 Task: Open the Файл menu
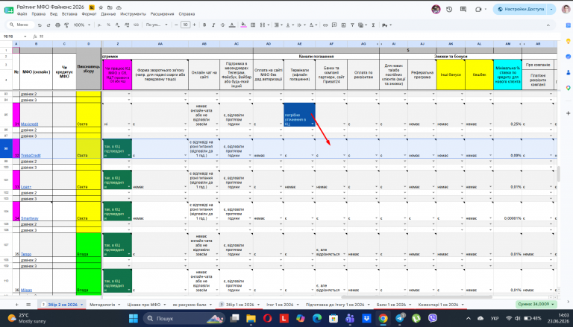22,14
